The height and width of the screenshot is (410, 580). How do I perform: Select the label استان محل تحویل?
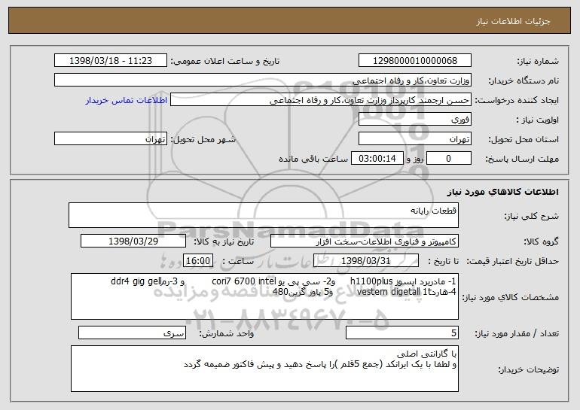point(524,139)
